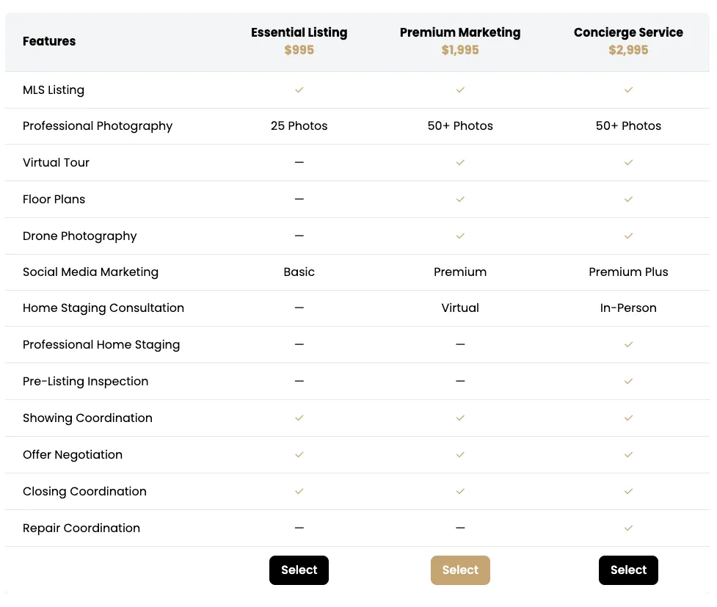Click Drone Photography dash under Essential Listing
The width and height of the screenshot is (717, 607).
click(299, 236)
